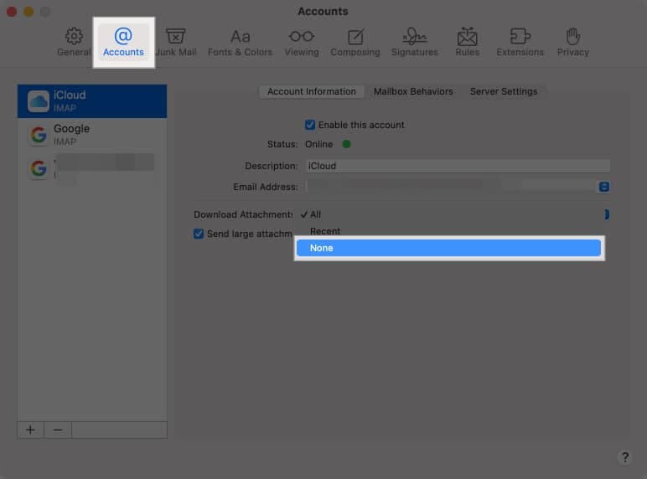Open the Signatures preferences pane
The height and width of the screenshot is (479, 647).
(x=414, y=42)
